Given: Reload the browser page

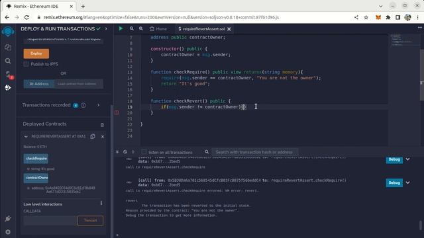Looking at the screenshot, I should tap(26, 17).
